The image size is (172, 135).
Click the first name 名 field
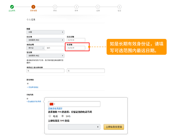(x=86, y=71)
